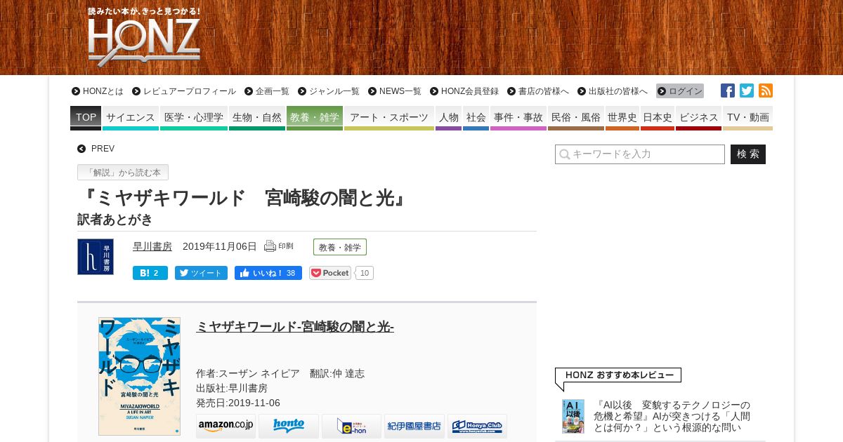
Task: Select the サイエンス tab
Action: (x=131, y=118)
